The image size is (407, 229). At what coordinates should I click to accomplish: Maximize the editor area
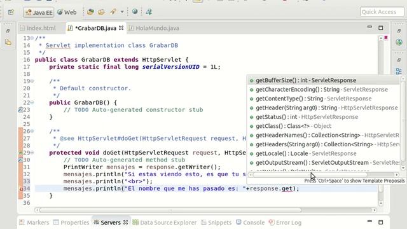[380, 27]
